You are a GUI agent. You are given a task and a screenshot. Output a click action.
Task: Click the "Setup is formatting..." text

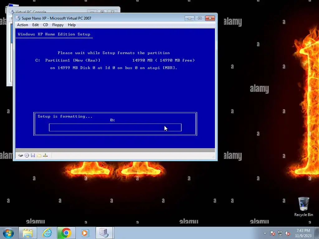(65, 116)
